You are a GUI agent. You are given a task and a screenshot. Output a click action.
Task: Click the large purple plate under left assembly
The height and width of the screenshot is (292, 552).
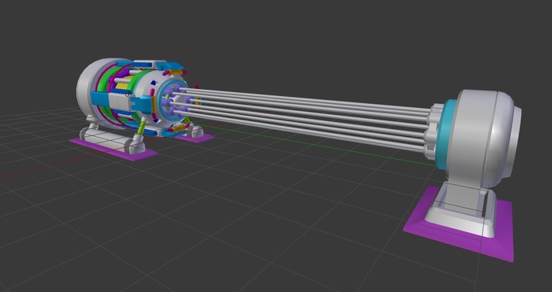[x=113, y=150]
